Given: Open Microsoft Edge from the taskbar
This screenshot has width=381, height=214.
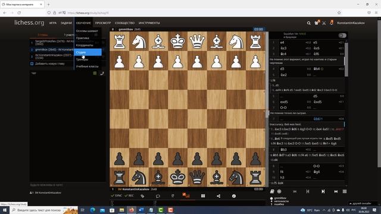Looking at the screenshot, I should click(93, 210).
